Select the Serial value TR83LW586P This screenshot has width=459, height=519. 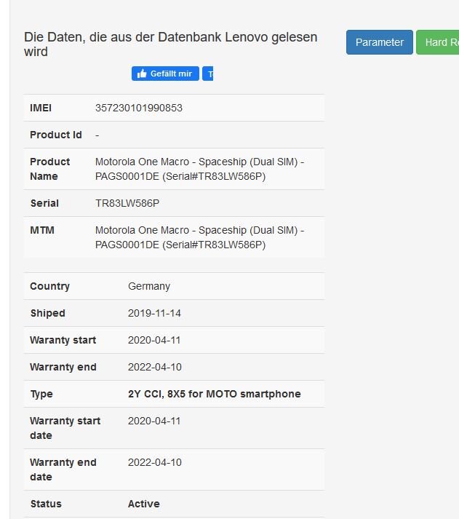tap(127, 203)
